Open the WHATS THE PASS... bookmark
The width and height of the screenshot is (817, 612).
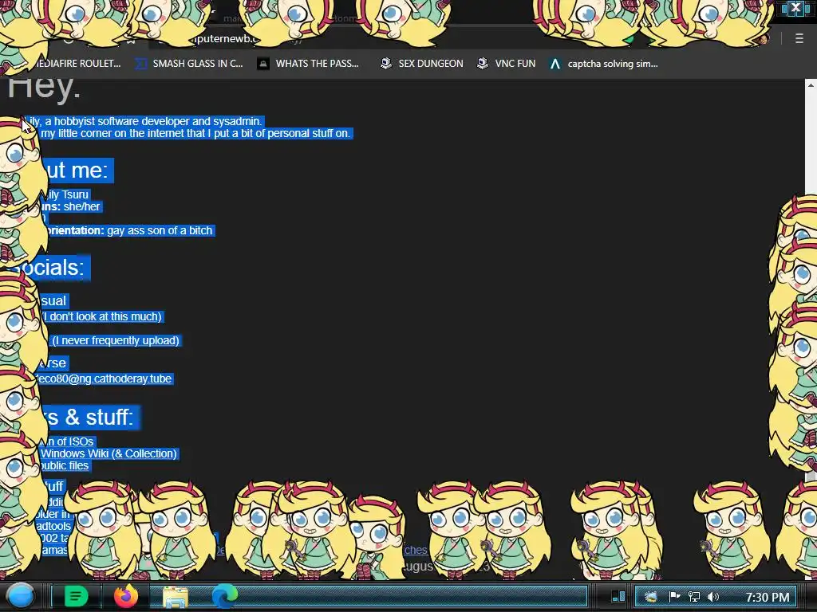(309, 64)
